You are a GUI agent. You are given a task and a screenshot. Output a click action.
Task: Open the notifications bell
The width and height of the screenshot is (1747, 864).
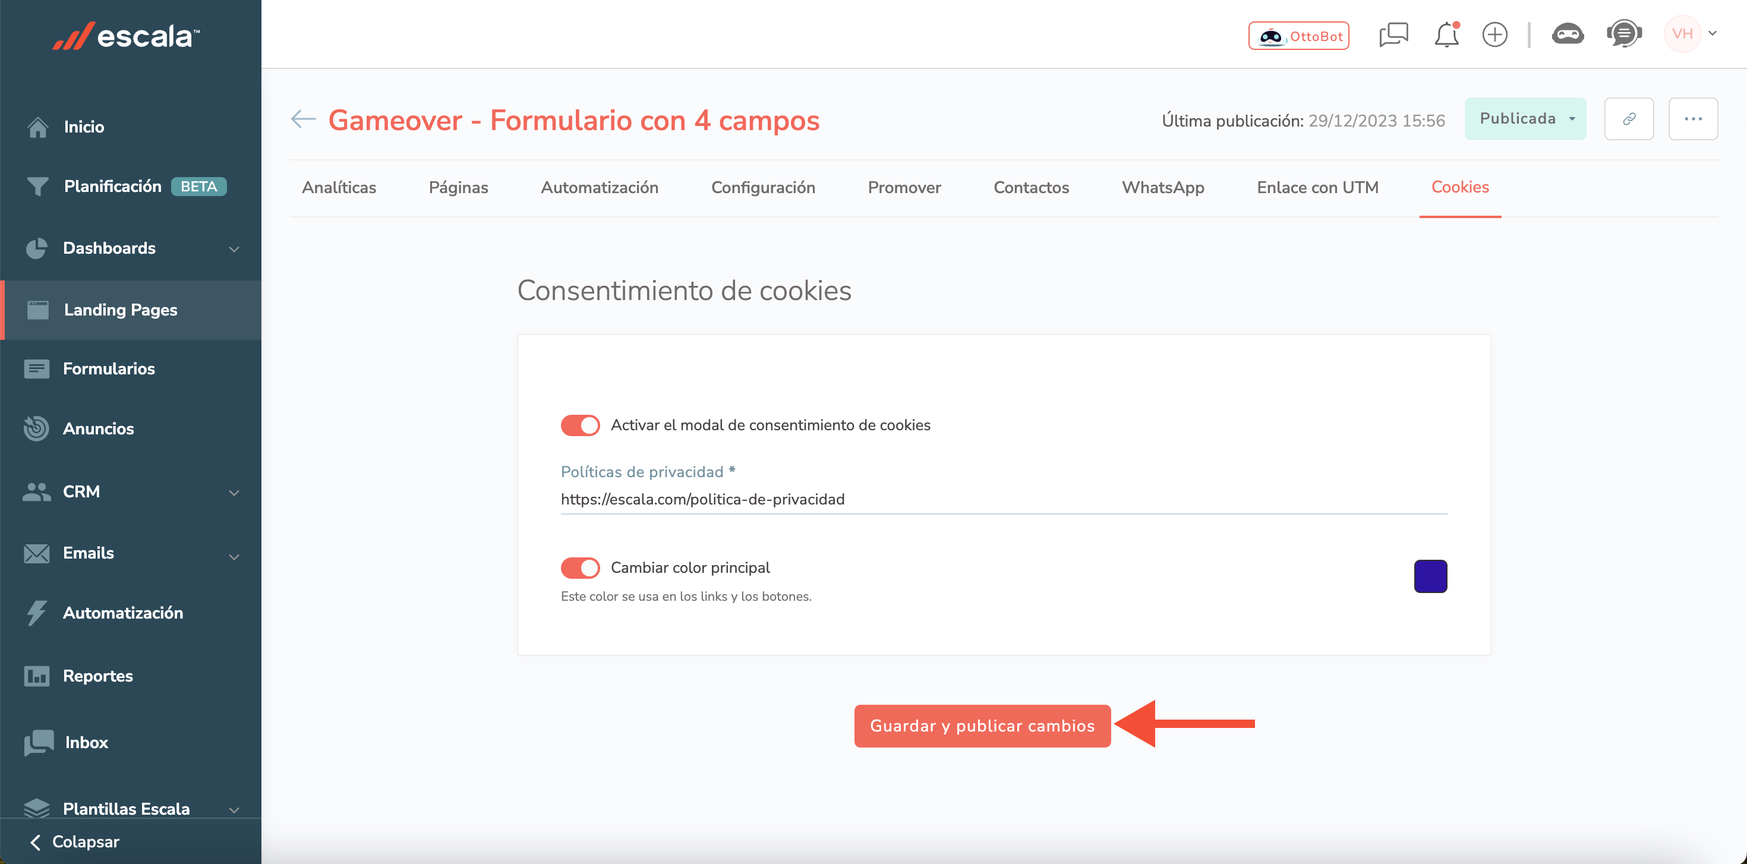pyautogui.click(x=1446, y=34)
